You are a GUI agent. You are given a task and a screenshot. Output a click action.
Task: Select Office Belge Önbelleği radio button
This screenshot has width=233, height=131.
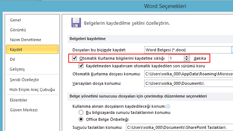[x=81, y=119]
